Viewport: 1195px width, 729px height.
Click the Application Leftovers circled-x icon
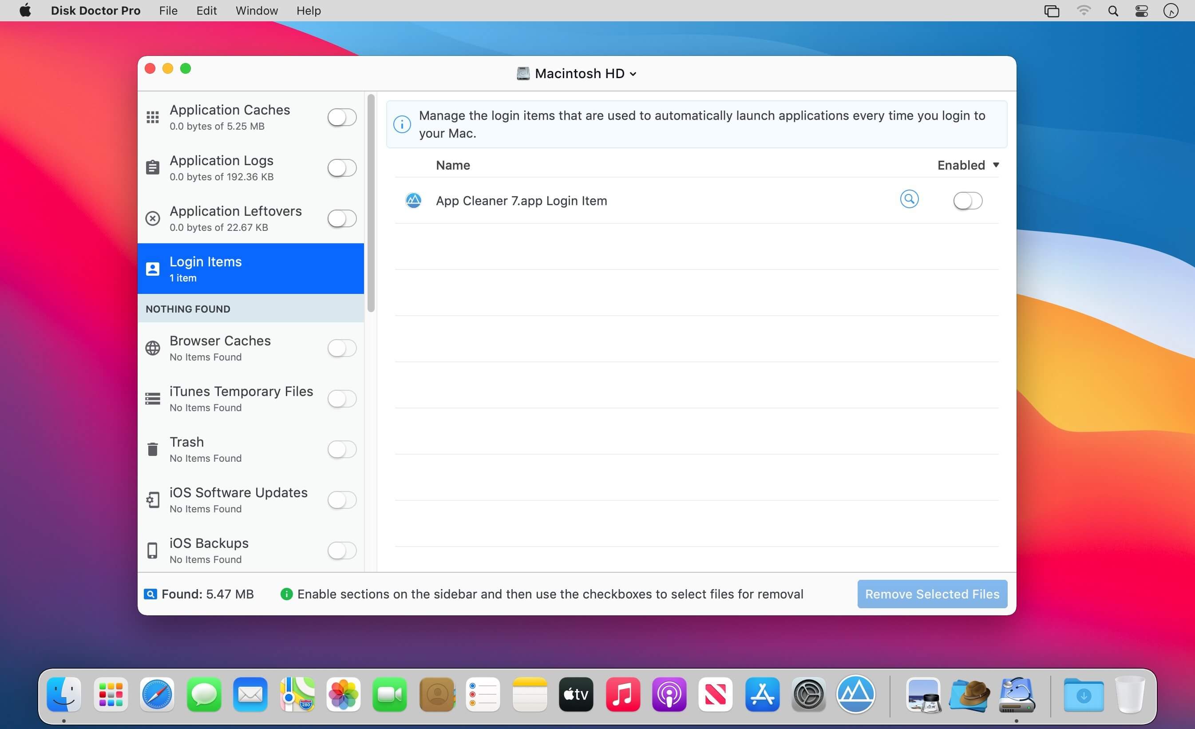click(152, 218)
